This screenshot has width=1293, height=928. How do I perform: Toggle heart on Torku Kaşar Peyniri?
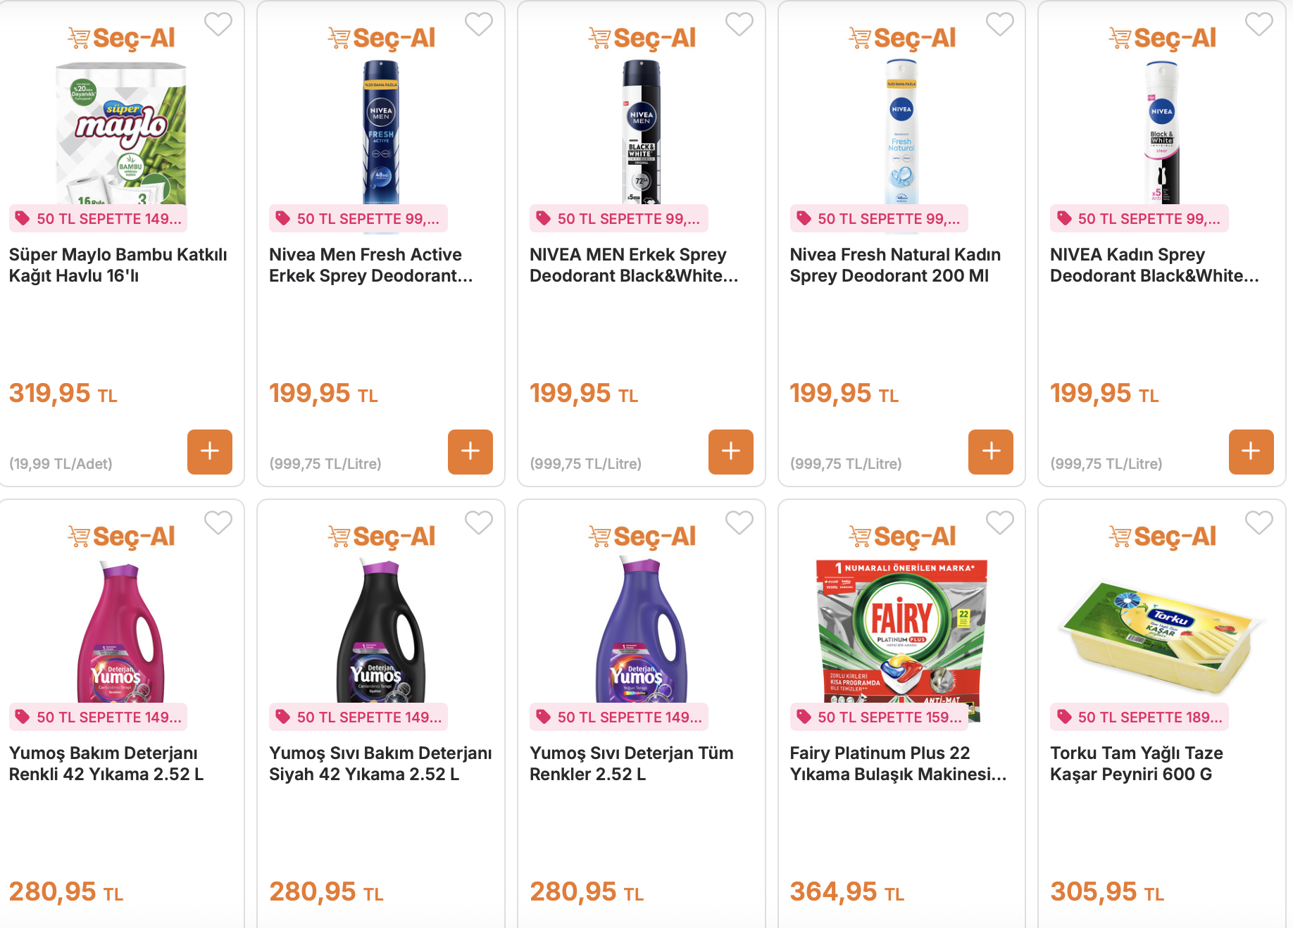click(x=1259, y=523)
